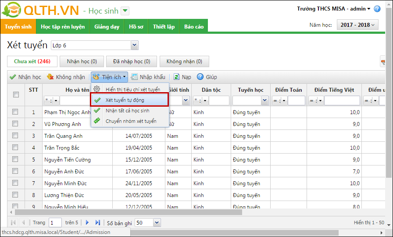Viewport: 393px width, 237px height.
Task: Tick the select-all checkbox in header
Action: [x=16, y=94]
